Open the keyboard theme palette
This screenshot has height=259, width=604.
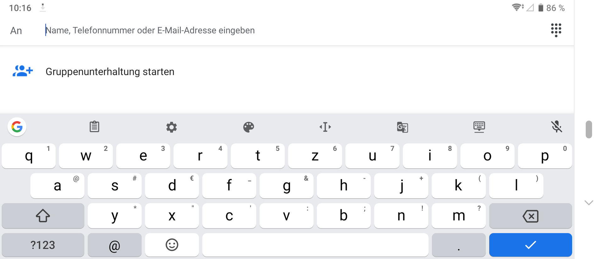point(249,127)
